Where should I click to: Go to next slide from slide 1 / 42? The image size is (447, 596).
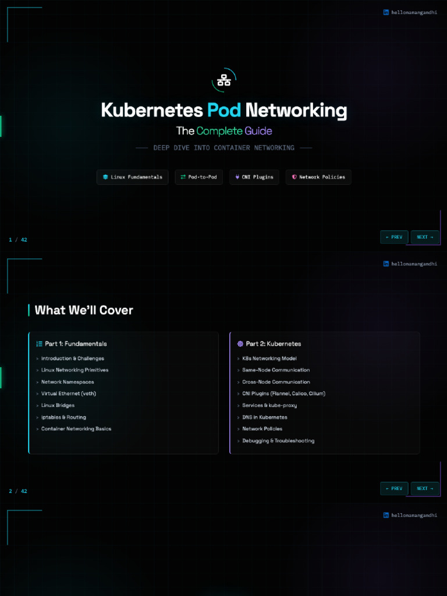pos(425,237)
